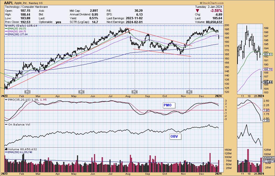Image resolution: width=275 pixels, height=176 pixels.
Task: Click the SCTR (LrgCap) value 14.7
Action: tap(95, 22)
